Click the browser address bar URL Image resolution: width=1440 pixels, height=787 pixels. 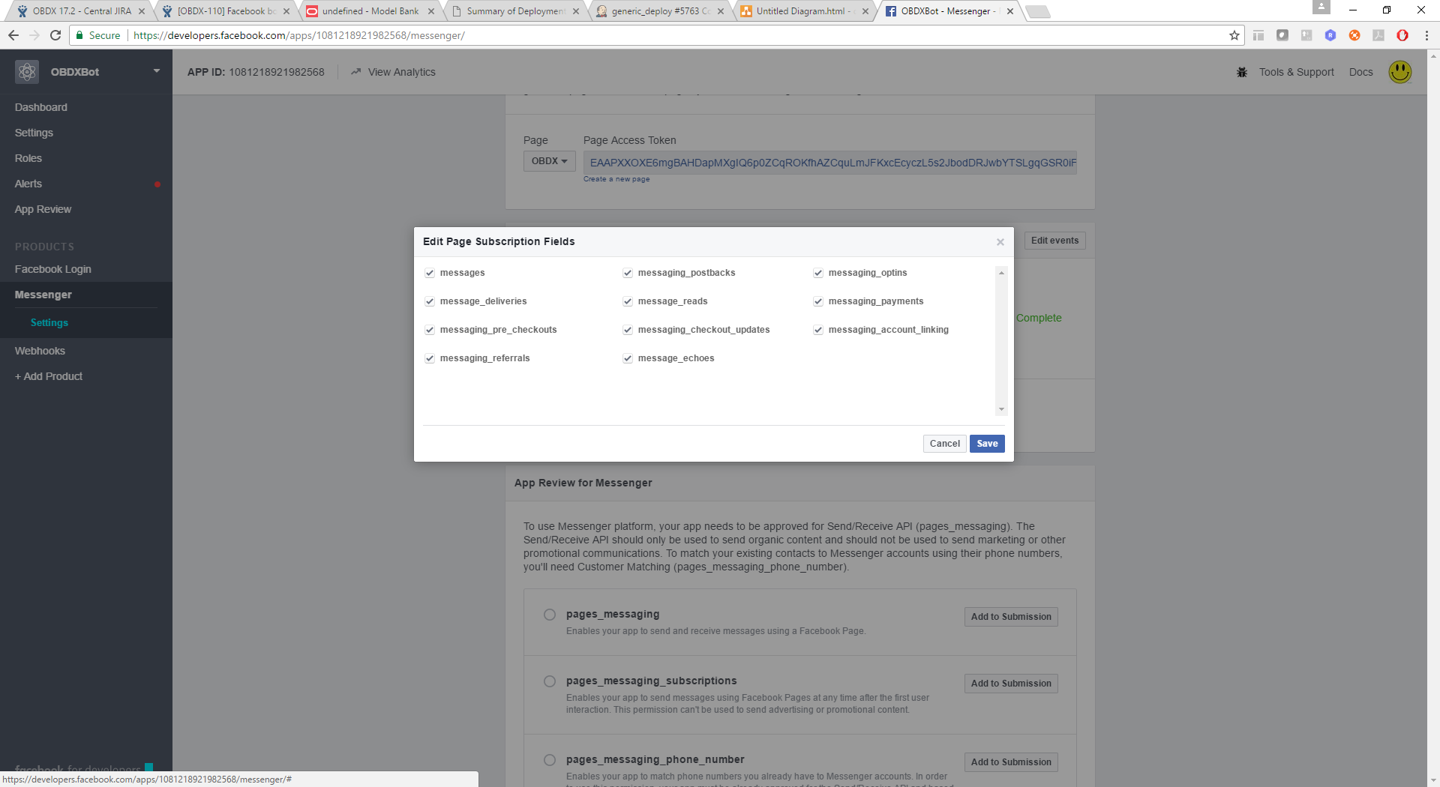[299, 35]
